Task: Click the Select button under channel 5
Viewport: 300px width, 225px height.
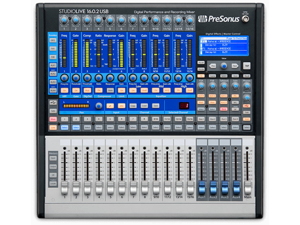Action: point(110,127)
